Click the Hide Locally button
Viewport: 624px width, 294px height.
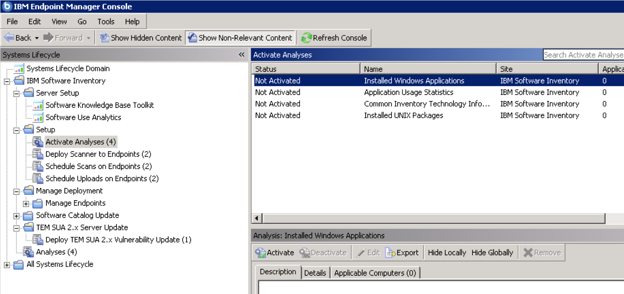pos(447,253)
